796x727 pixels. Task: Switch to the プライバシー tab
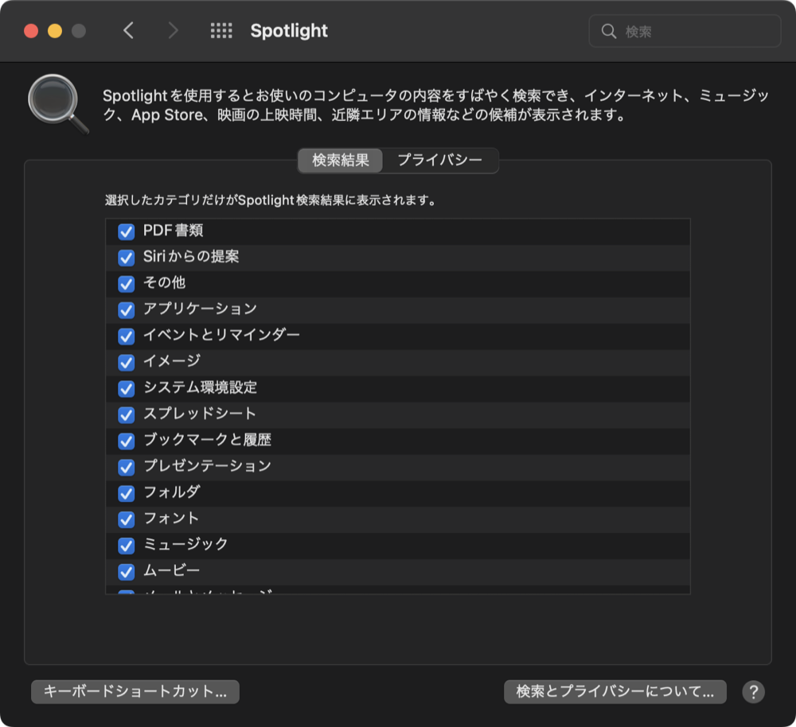(x=439, y=161)
